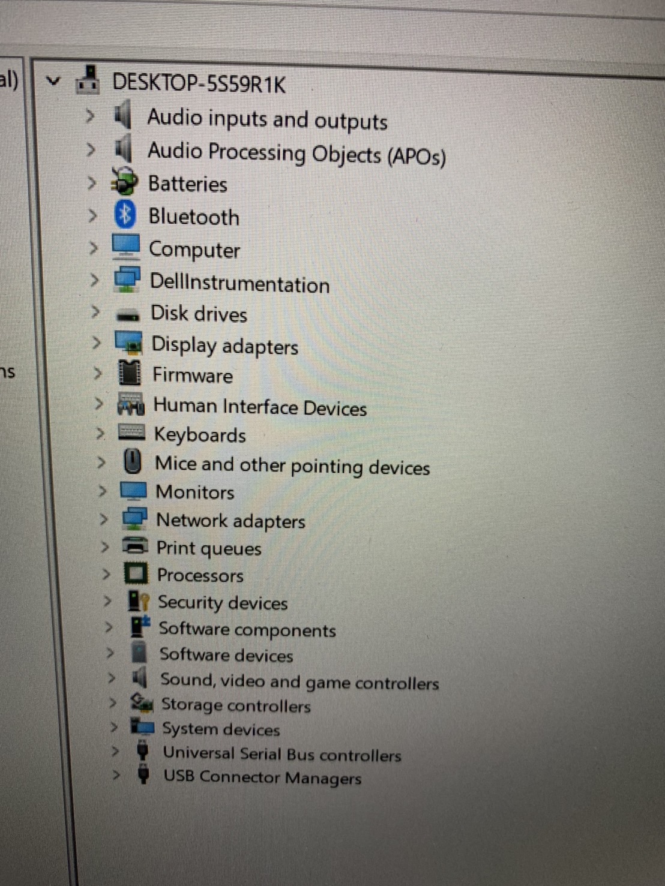Click the Bluetooth logo icon
The width and height of the screenshot is (665, 886).
[x=125, y=214]
